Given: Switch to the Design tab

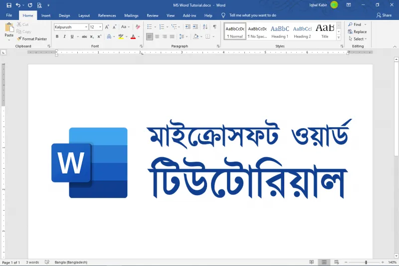Looking at the screenshot, I should (64, 15).
